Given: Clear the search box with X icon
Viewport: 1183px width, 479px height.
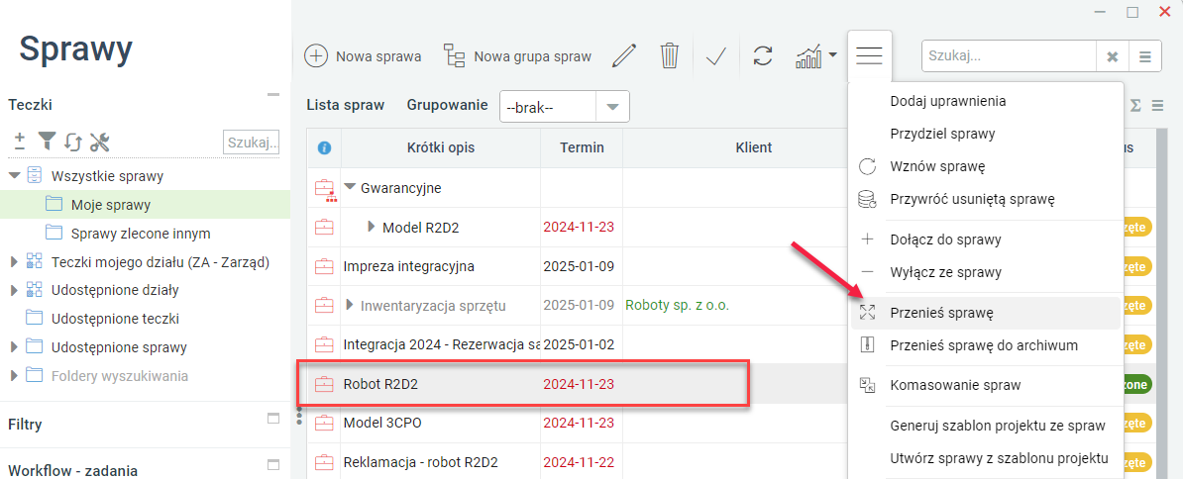Looking at the screenshot, I should point(1112,56).
